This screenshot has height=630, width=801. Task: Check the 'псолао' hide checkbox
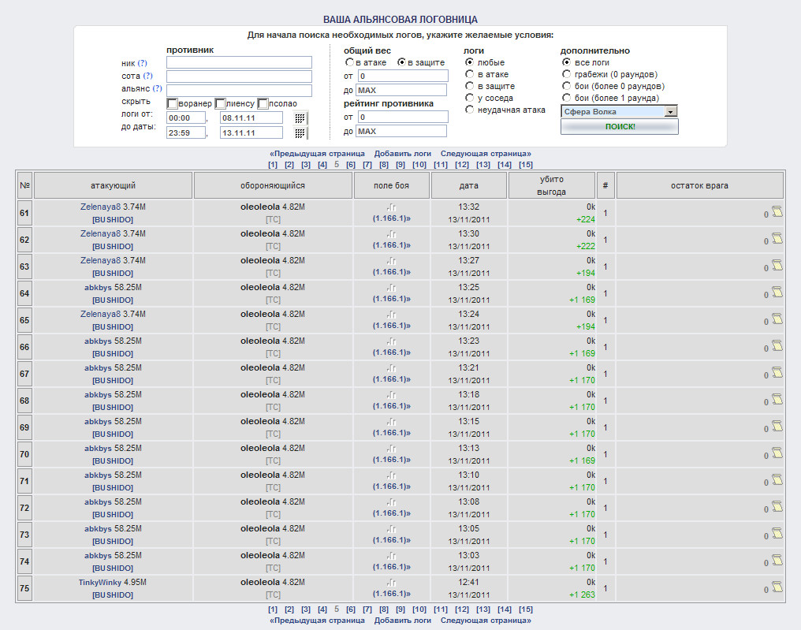(263, 103)
